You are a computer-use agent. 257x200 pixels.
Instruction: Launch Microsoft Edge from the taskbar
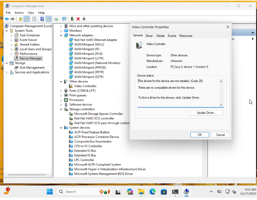(x=152, y=192)
